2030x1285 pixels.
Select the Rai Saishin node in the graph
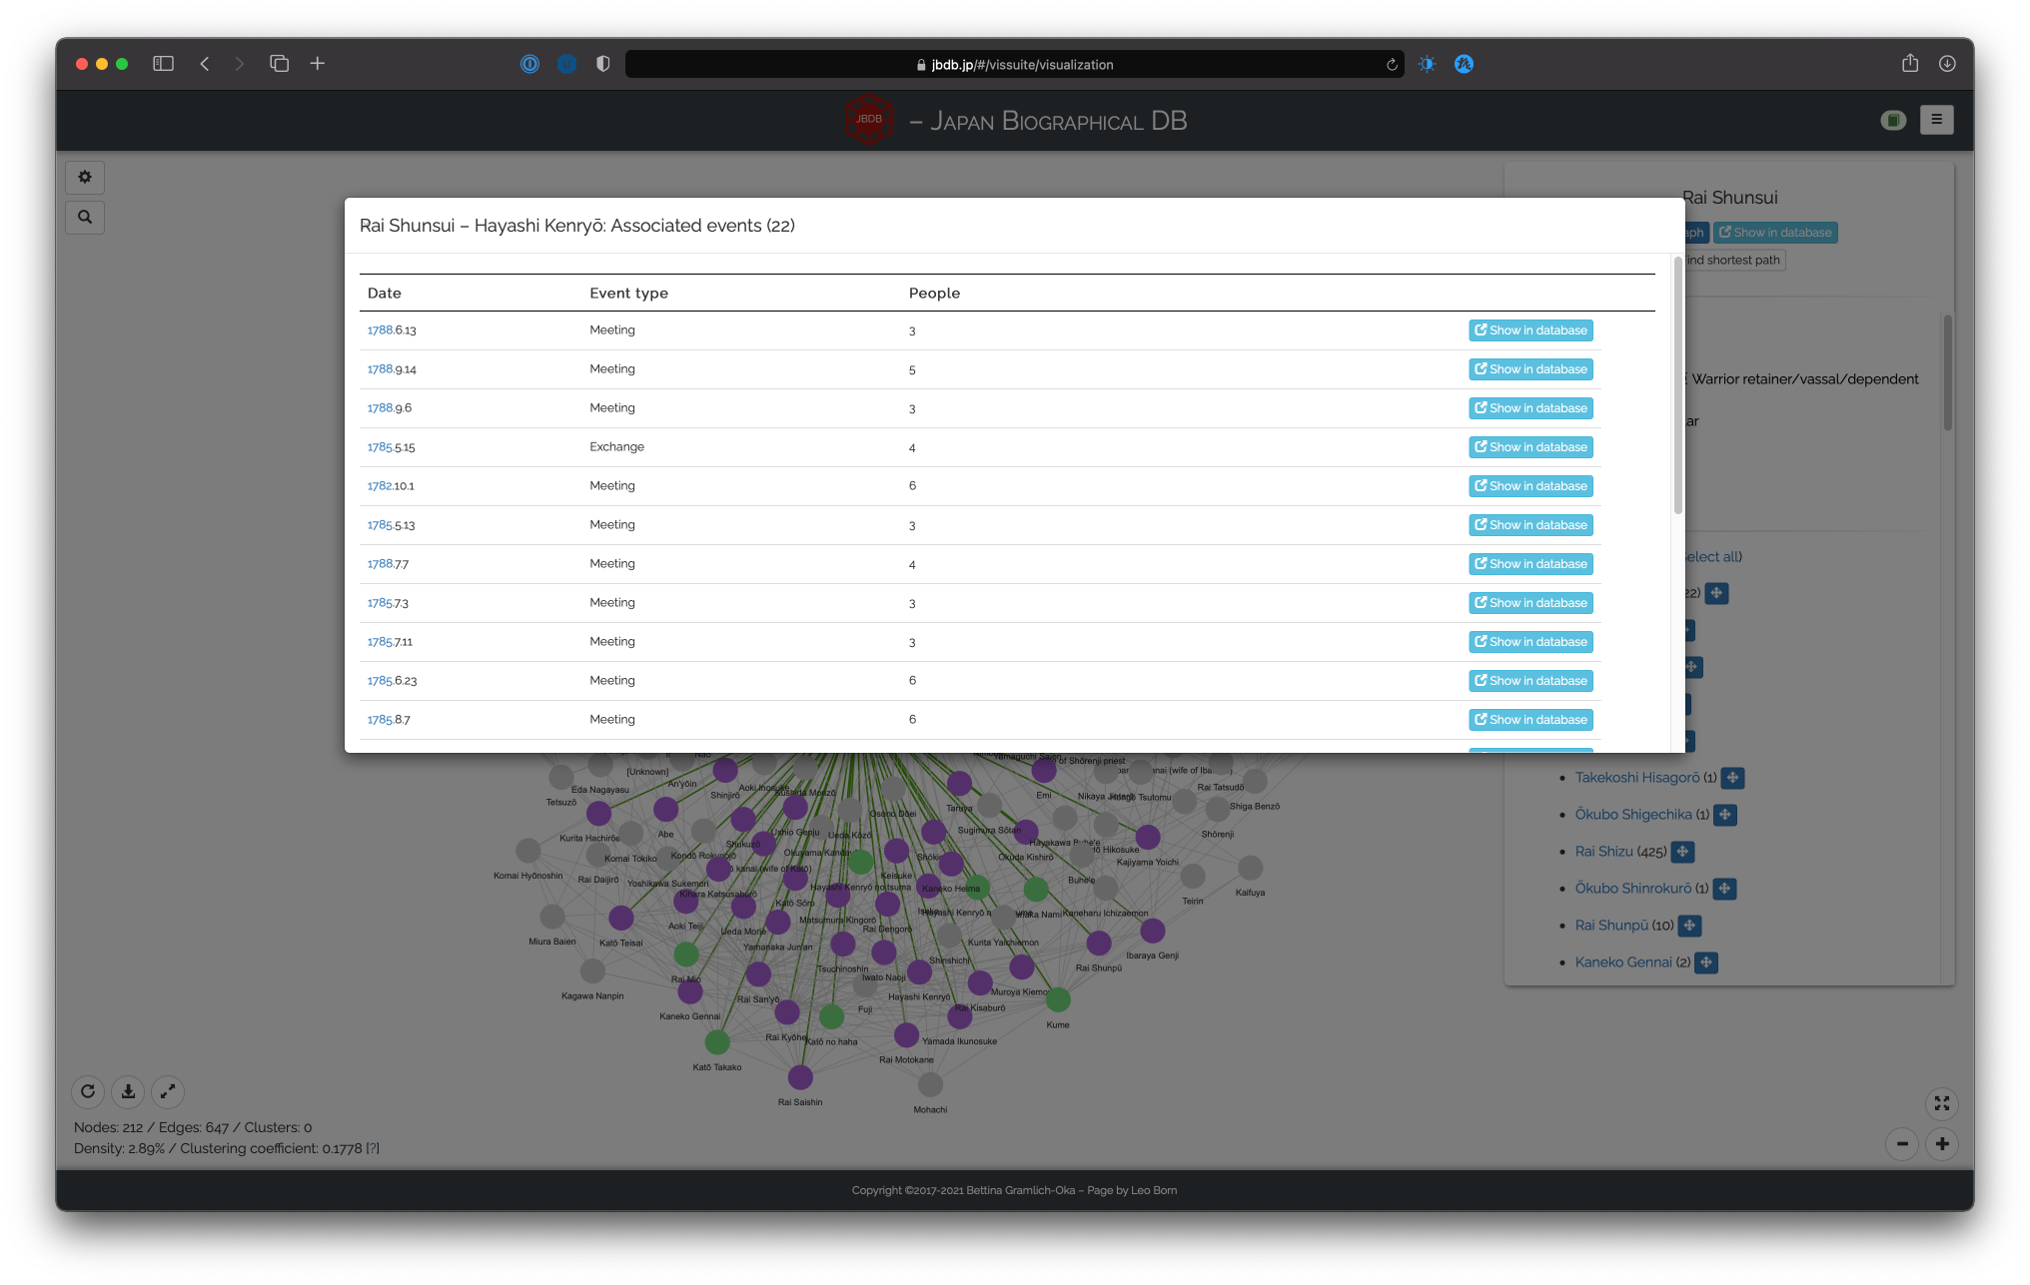tap(800, 1077)
